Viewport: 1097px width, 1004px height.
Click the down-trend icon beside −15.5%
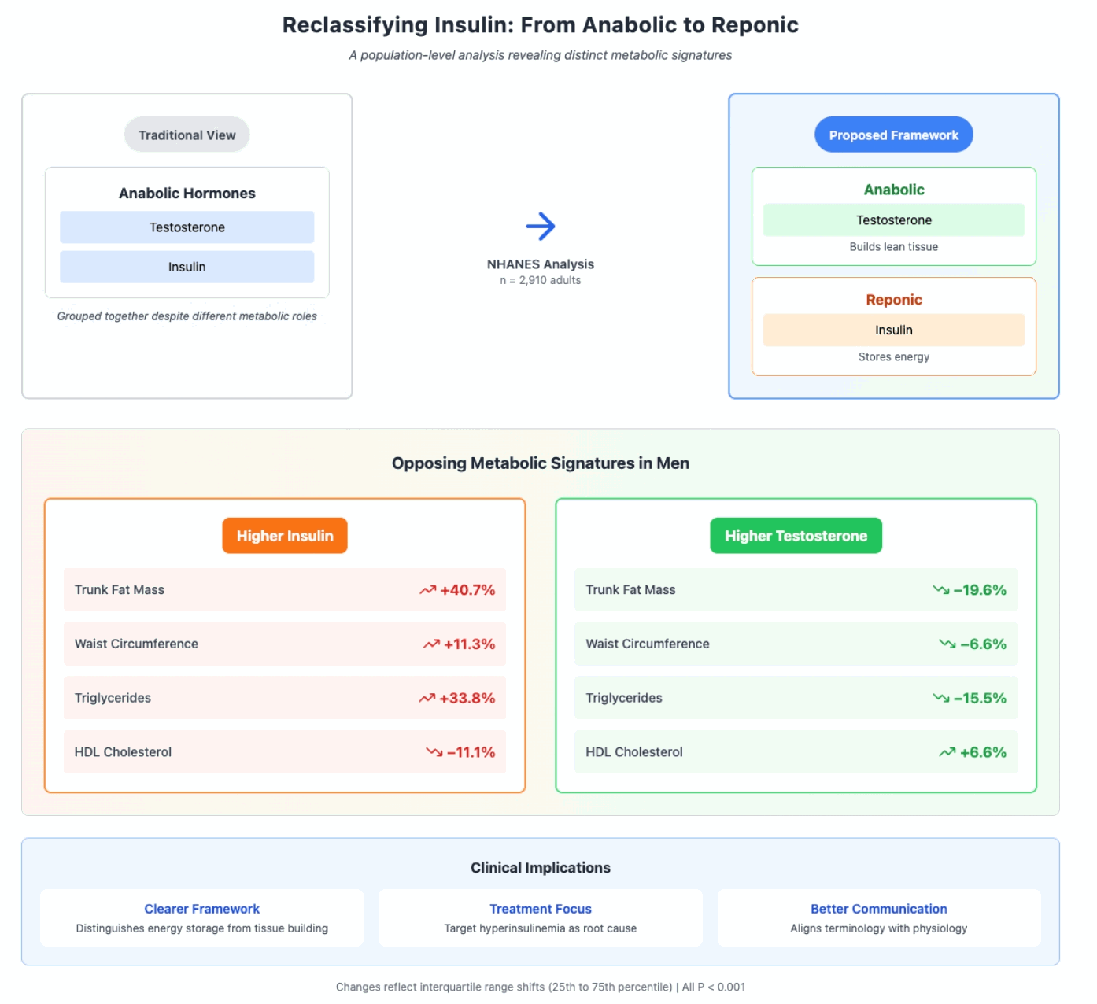click(940, 699)
